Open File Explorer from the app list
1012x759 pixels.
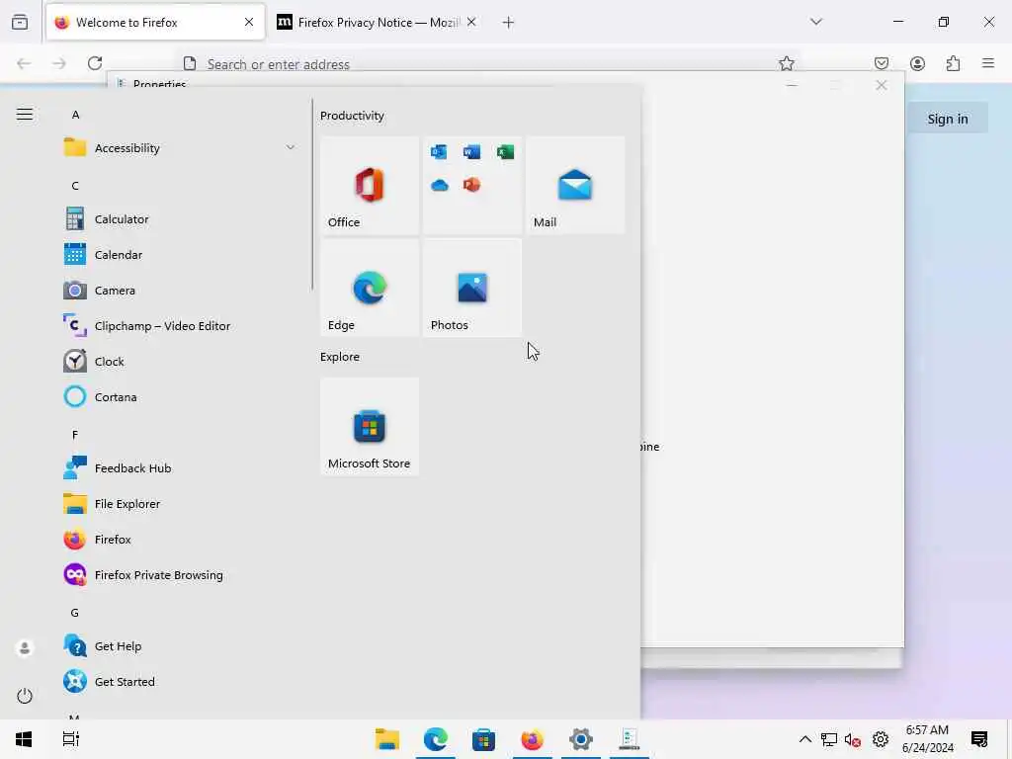click(181, 503)
